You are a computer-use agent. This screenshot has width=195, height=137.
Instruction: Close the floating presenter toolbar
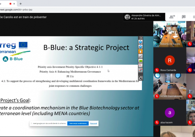(x=141, y=38)
